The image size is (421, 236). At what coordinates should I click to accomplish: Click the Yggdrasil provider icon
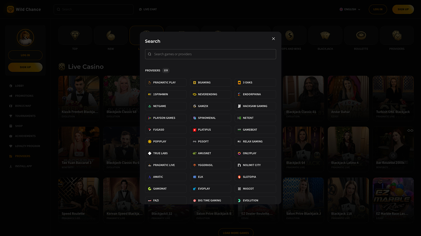(195, 165)
